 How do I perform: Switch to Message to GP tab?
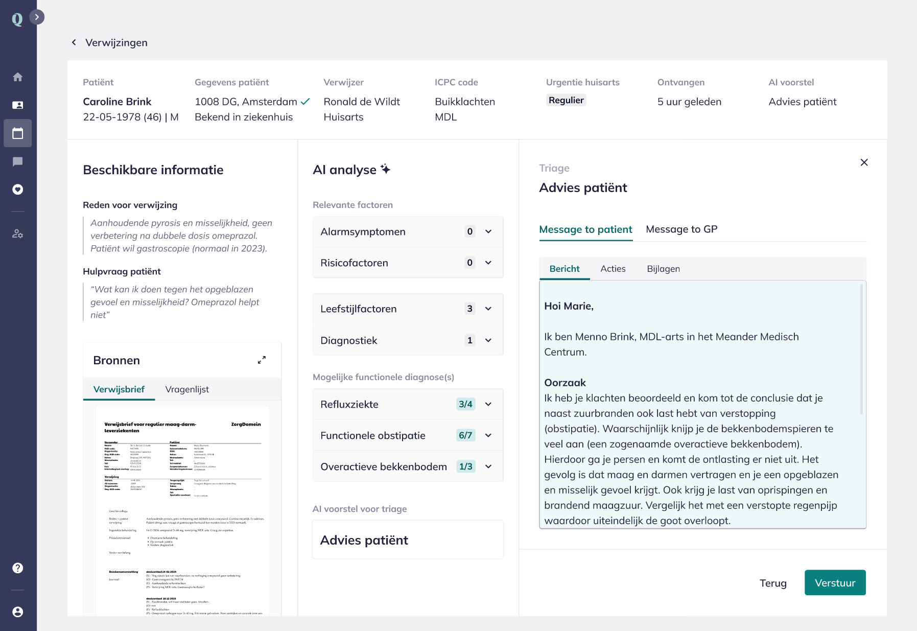pyautogui.click(x=681, y=229)
